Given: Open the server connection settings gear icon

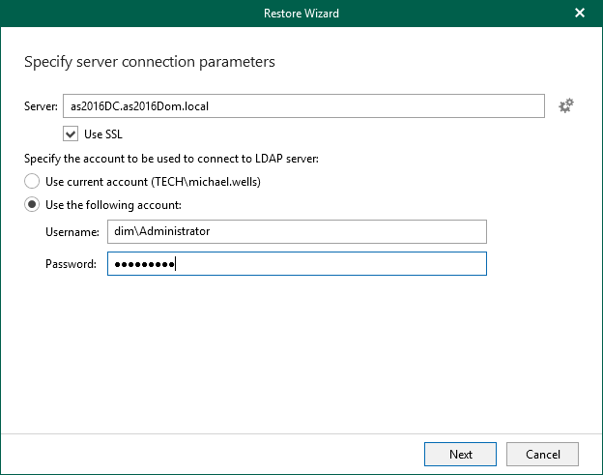Looking at the screenshot, I should pos(566,105).
